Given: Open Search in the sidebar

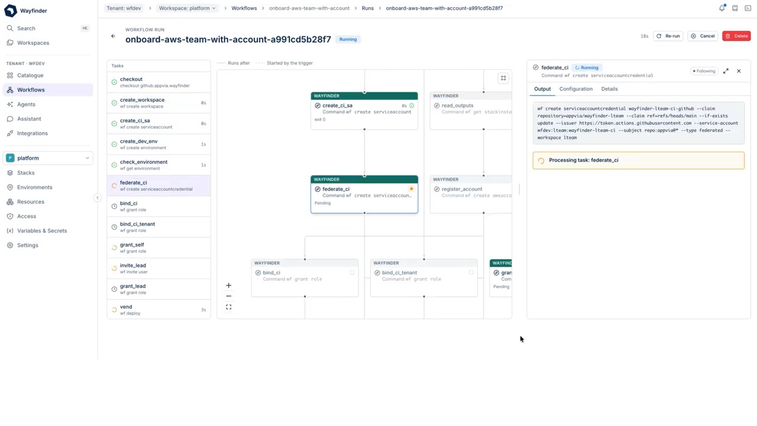Looking at the screenshot, I should coord(47,28).
